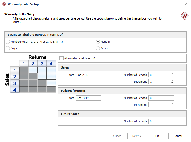The width and height of the screenshot is (191, 142).
Task: Click the title bar application icon
Action: [x=4, y=4]
